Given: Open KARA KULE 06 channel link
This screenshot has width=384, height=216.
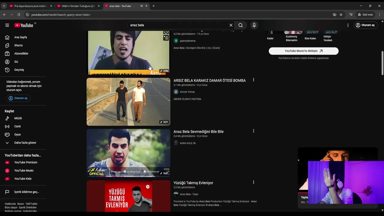Looking at the screenshot, I should point(188,143).
